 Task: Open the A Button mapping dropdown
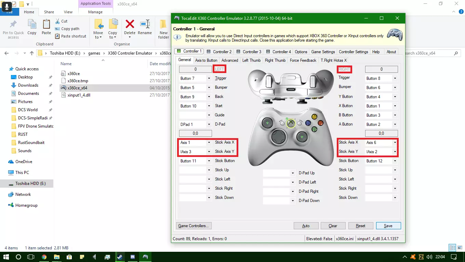click(x=395, y=125)
